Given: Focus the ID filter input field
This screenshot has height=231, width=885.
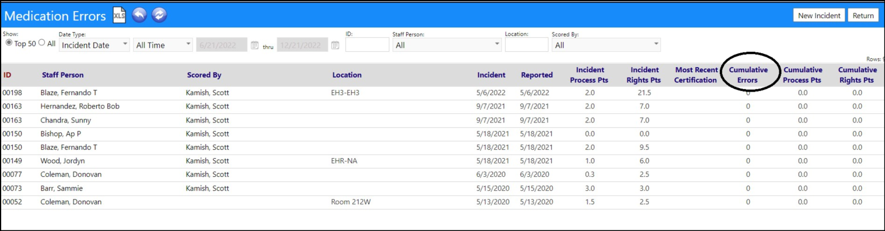Looking at the screenshot, I should coord(367,45).
